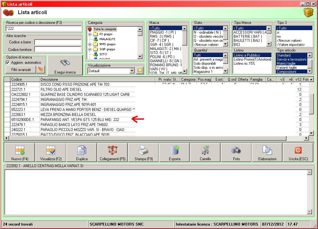Open Collegamenti (F5)
Image resolution: width=318 pixels, height=229 pixels.
pyautogui.click(x=113, y=152)
